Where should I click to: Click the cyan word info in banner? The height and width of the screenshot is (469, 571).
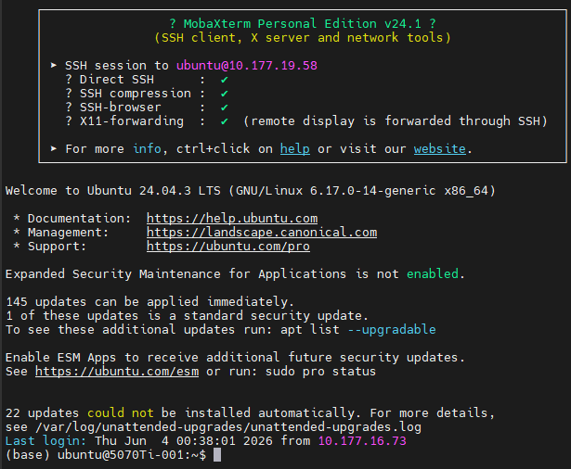pyautogui.click(x=147, y=148)
